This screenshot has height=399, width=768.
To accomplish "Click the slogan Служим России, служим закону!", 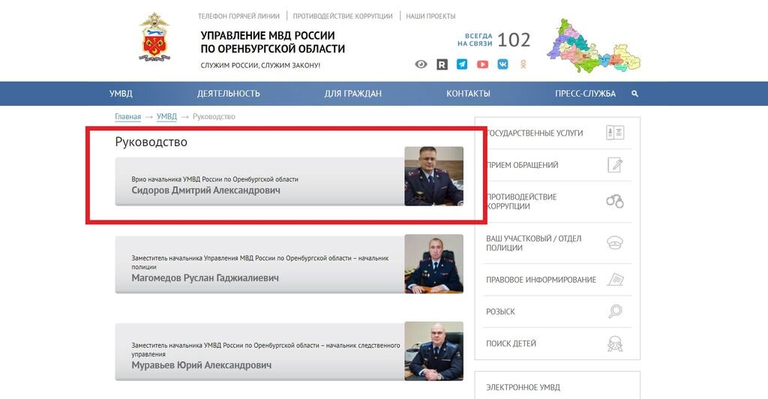I will (260, 65).
